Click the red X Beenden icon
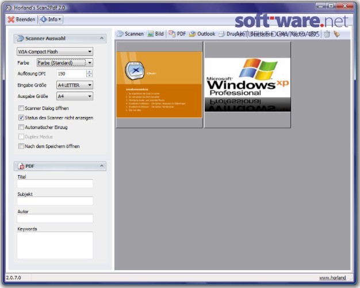 point(11,20)
